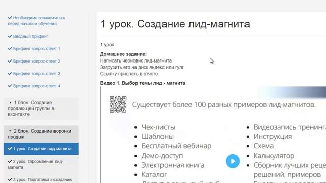Viewport: 326px width, 183px height.
Task: Open 'Брифинг вопрос-ответ 1' link
Action: pyautogui.click(x=36, y=49)
